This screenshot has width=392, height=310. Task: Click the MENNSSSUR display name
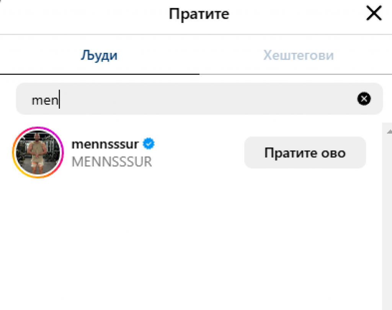[111, 162]
